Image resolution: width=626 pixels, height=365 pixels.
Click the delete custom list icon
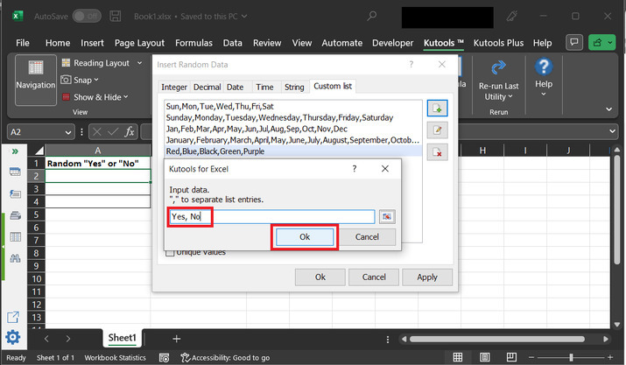pyautogui.click(x=437, y=152)
